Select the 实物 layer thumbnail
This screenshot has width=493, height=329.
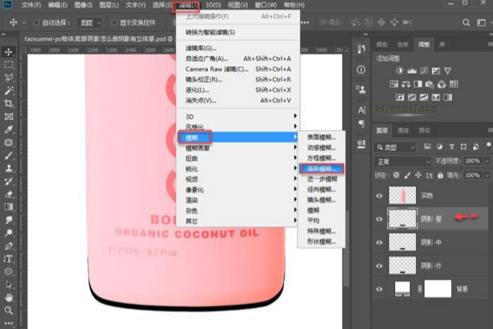pos(403,195)
